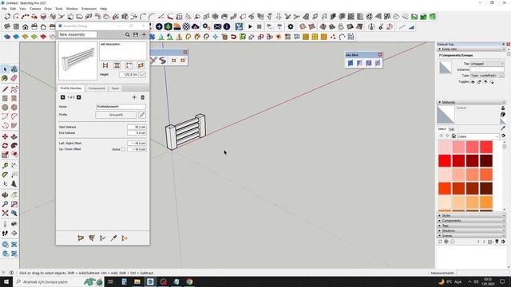Screen dimensions: 511x287
Task: Open File Explorer from the taskbar
Action: click(x=137, y=281)
